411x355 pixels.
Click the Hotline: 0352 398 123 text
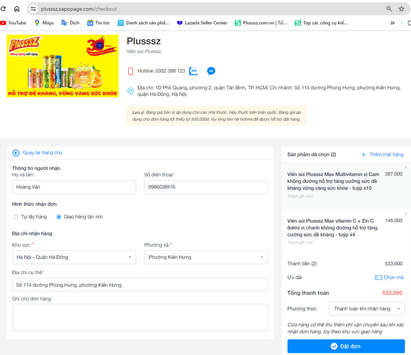(x=161, y=71)
